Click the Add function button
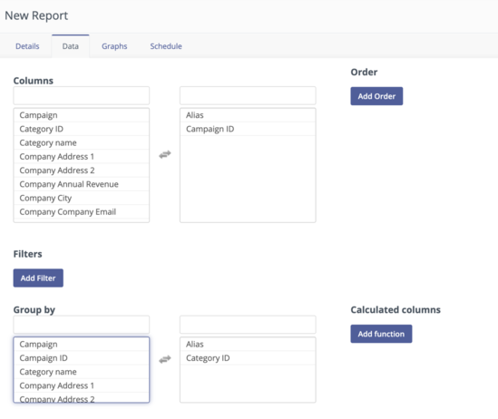Screen dimensions: 498x419 381,334
